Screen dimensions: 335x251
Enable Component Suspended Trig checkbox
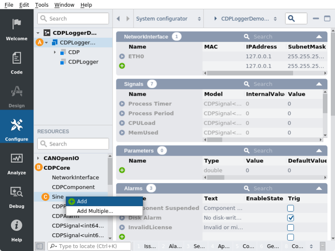click(291, 208)
